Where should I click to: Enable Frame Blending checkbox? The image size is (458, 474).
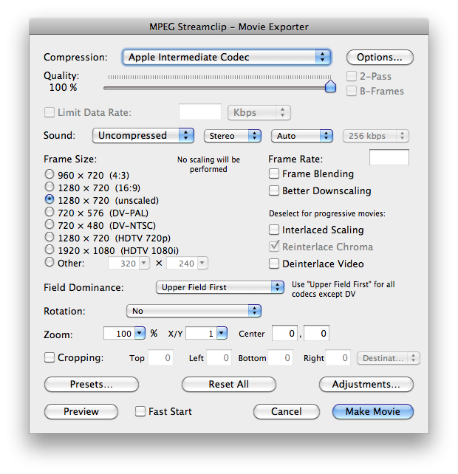pos(274,174)
